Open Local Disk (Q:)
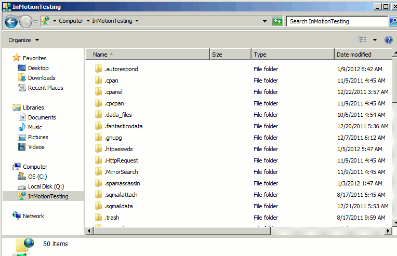Screen dimensions: 397x256 [46, 186]
